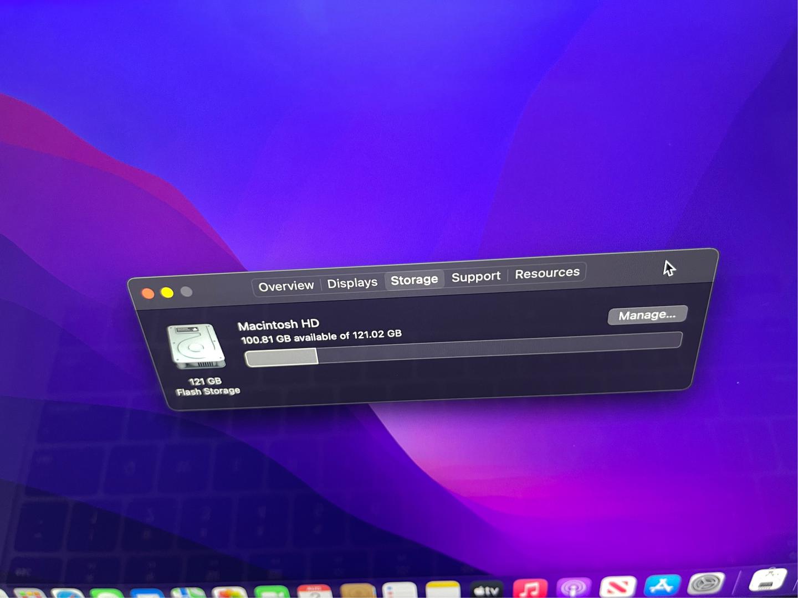Open Calendar from the Dock
Viewport: 798px width, 598px height.
tap(314, 591)
